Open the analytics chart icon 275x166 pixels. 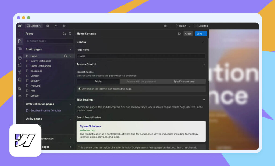pos(56,26)
